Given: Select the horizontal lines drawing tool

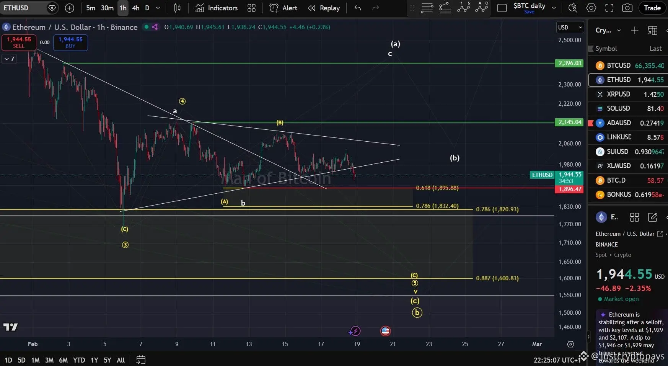Looking at the screenshot, I should (x=427, y=8).
